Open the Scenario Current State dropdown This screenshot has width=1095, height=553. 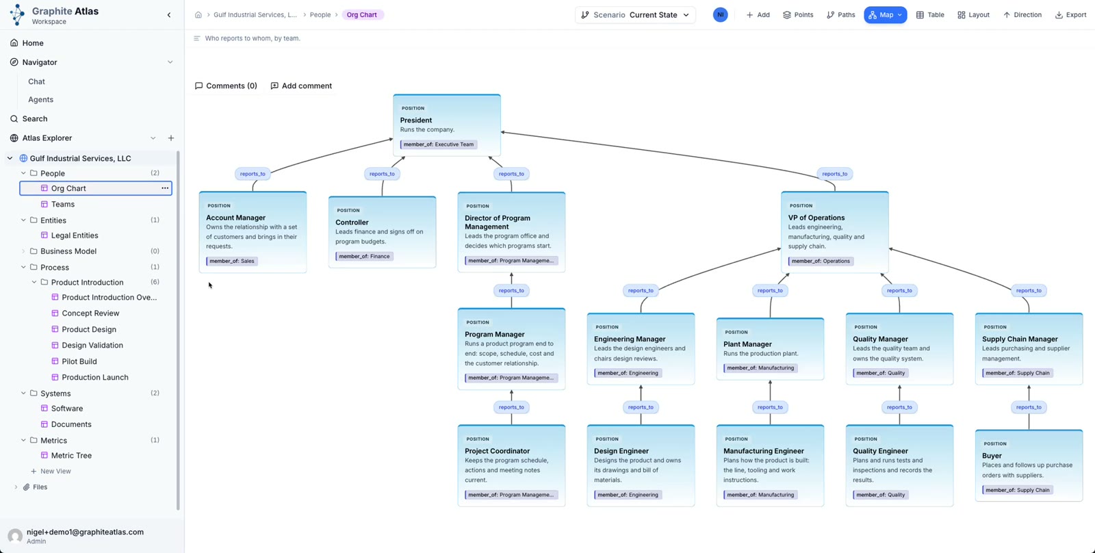point(635,15)
